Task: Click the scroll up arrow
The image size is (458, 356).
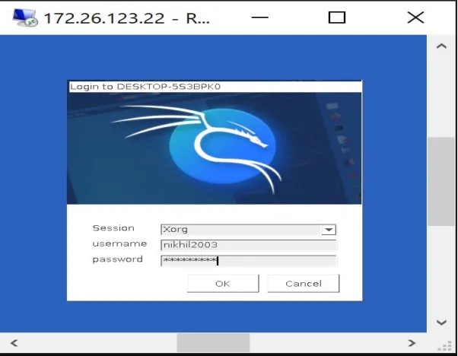Action: pyautogui.click(x=441, y=46)
